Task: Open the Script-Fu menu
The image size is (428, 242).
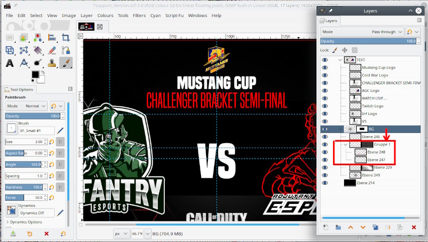Action: tap(174, 16)
